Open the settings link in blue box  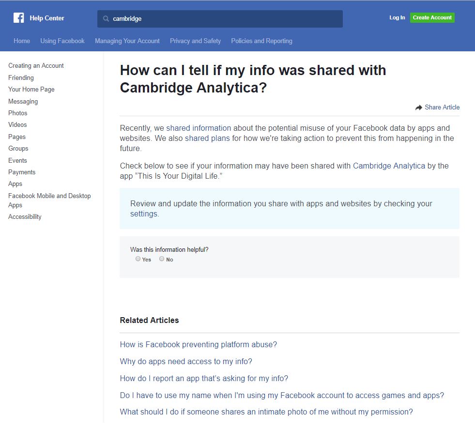pos(143,214)
